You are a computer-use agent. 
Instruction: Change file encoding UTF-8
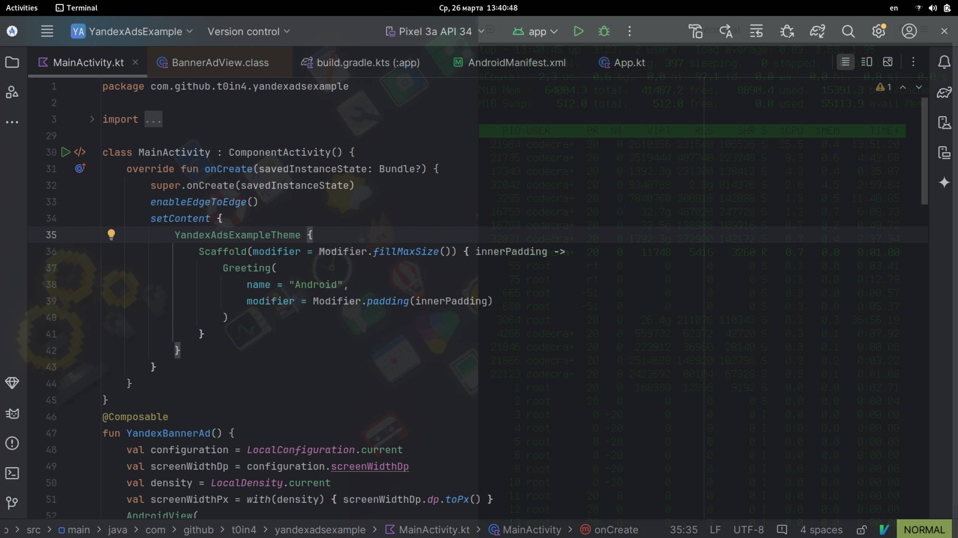(x=748, y=530)
